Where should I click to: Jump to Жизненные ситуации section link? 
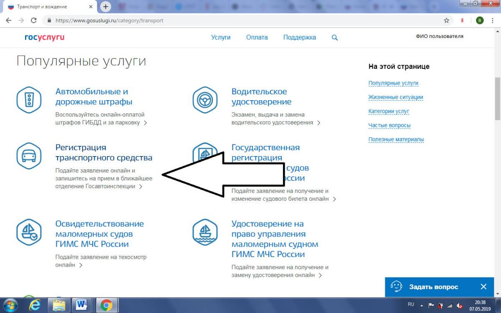(x=395, y=97)
